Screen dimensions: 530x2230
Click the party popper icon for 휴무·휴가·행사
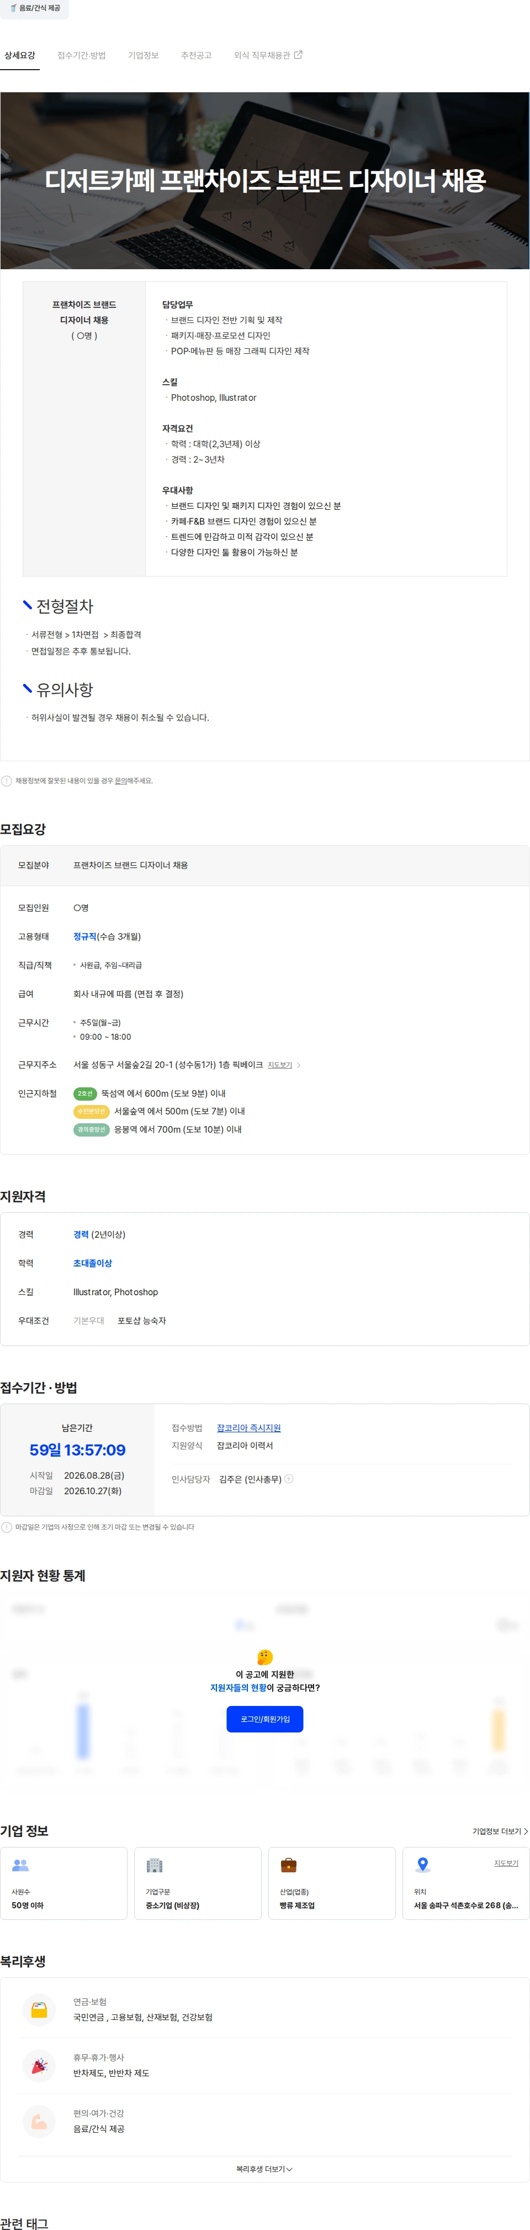(39, 2066)
